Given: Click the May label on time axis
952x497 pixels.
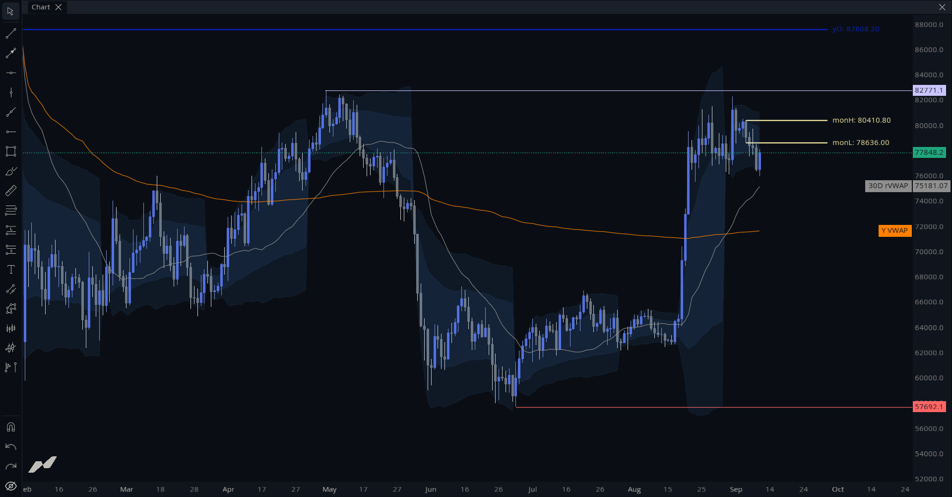Looking at the screenshot, I should pyautogui.click(x=329, y=489).
